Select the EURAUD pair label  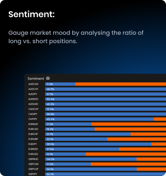pos(33,124)
